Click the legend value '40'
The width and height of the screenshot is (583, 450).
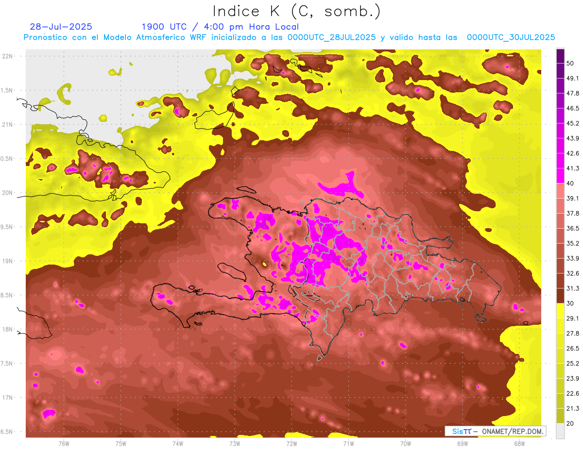pos(570,183)
